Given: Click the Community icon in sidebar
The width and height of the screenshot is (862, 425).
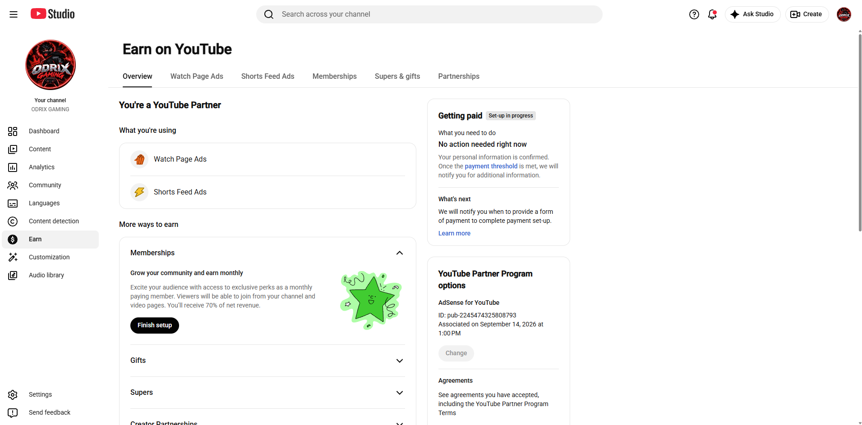Looking at the screenshot, I should point(13,185).
